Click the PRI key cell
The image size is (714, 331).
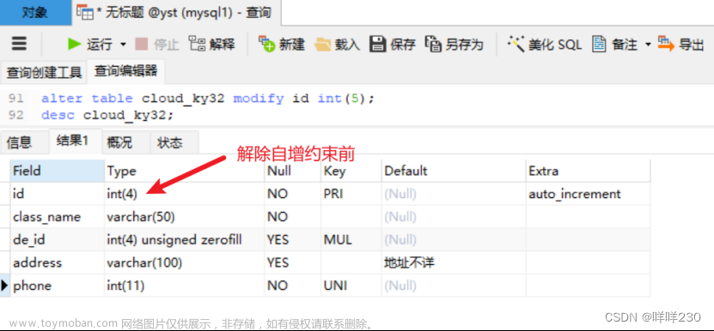[351, 194]
